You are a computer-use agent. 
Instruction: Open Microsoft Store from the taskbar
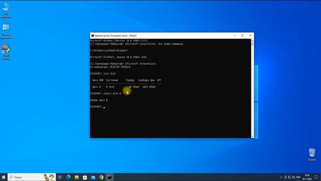point(85,177)
